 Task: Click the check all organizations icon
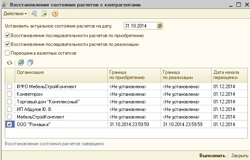pyautogui.click(x=21, y=63)
